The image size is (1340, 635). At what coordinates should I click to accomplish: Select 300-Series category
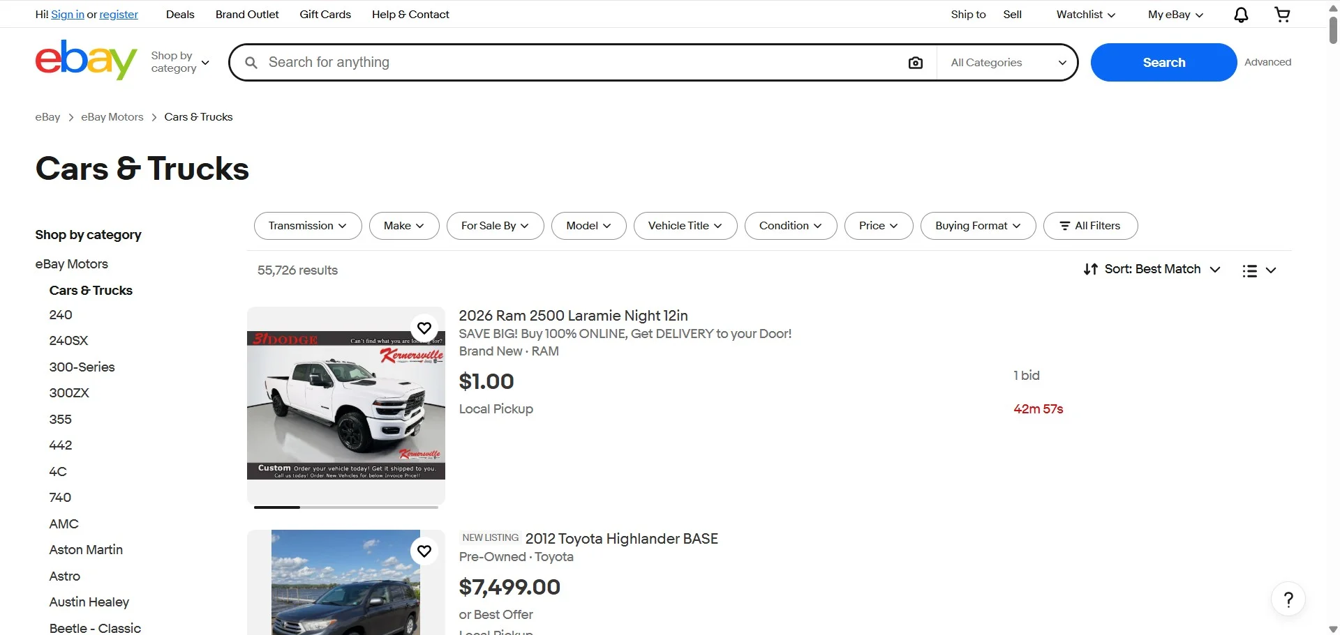tap(82, 367)
